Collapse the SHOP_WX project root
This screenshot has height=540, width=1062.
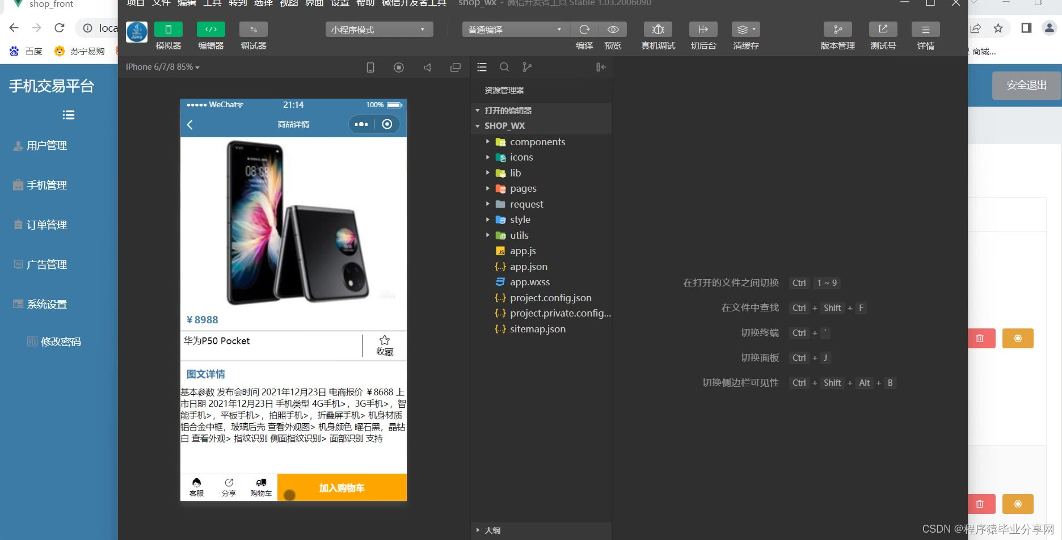(541, 126)
